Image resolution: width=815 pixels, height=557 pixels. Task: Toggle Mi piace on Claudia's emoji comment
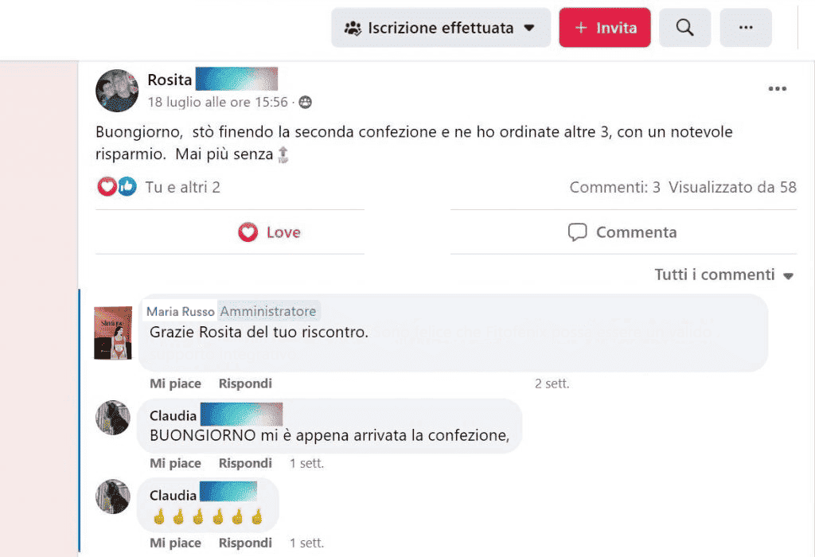click(175, 543)
